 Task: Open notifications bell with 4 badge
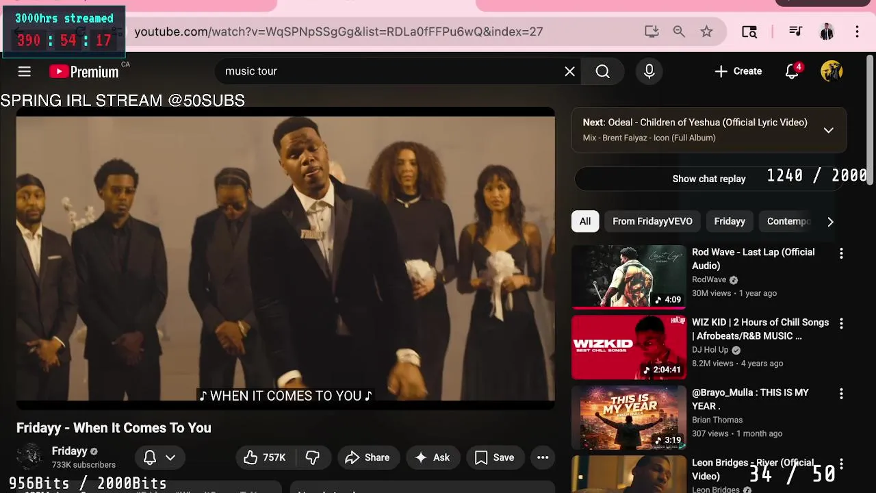pos(793,71)
